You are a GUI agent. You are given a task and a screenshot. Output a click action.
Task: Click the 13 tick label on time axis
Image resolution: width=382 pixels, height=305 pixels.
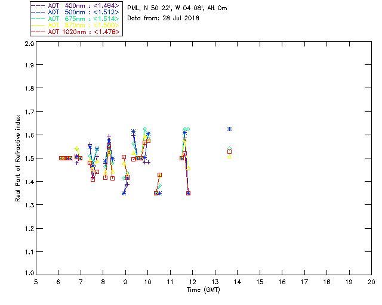(x=215, y=282)
